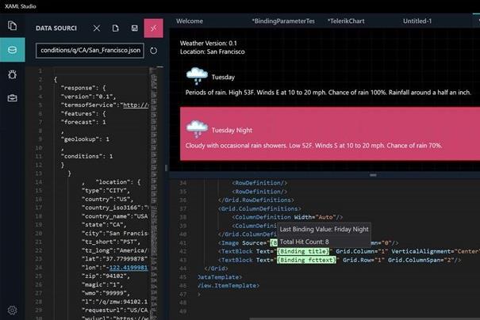Click the "tz_short":"PST" JSON line
The width and height of the screenshot is (480, 320).
[111, 242]
